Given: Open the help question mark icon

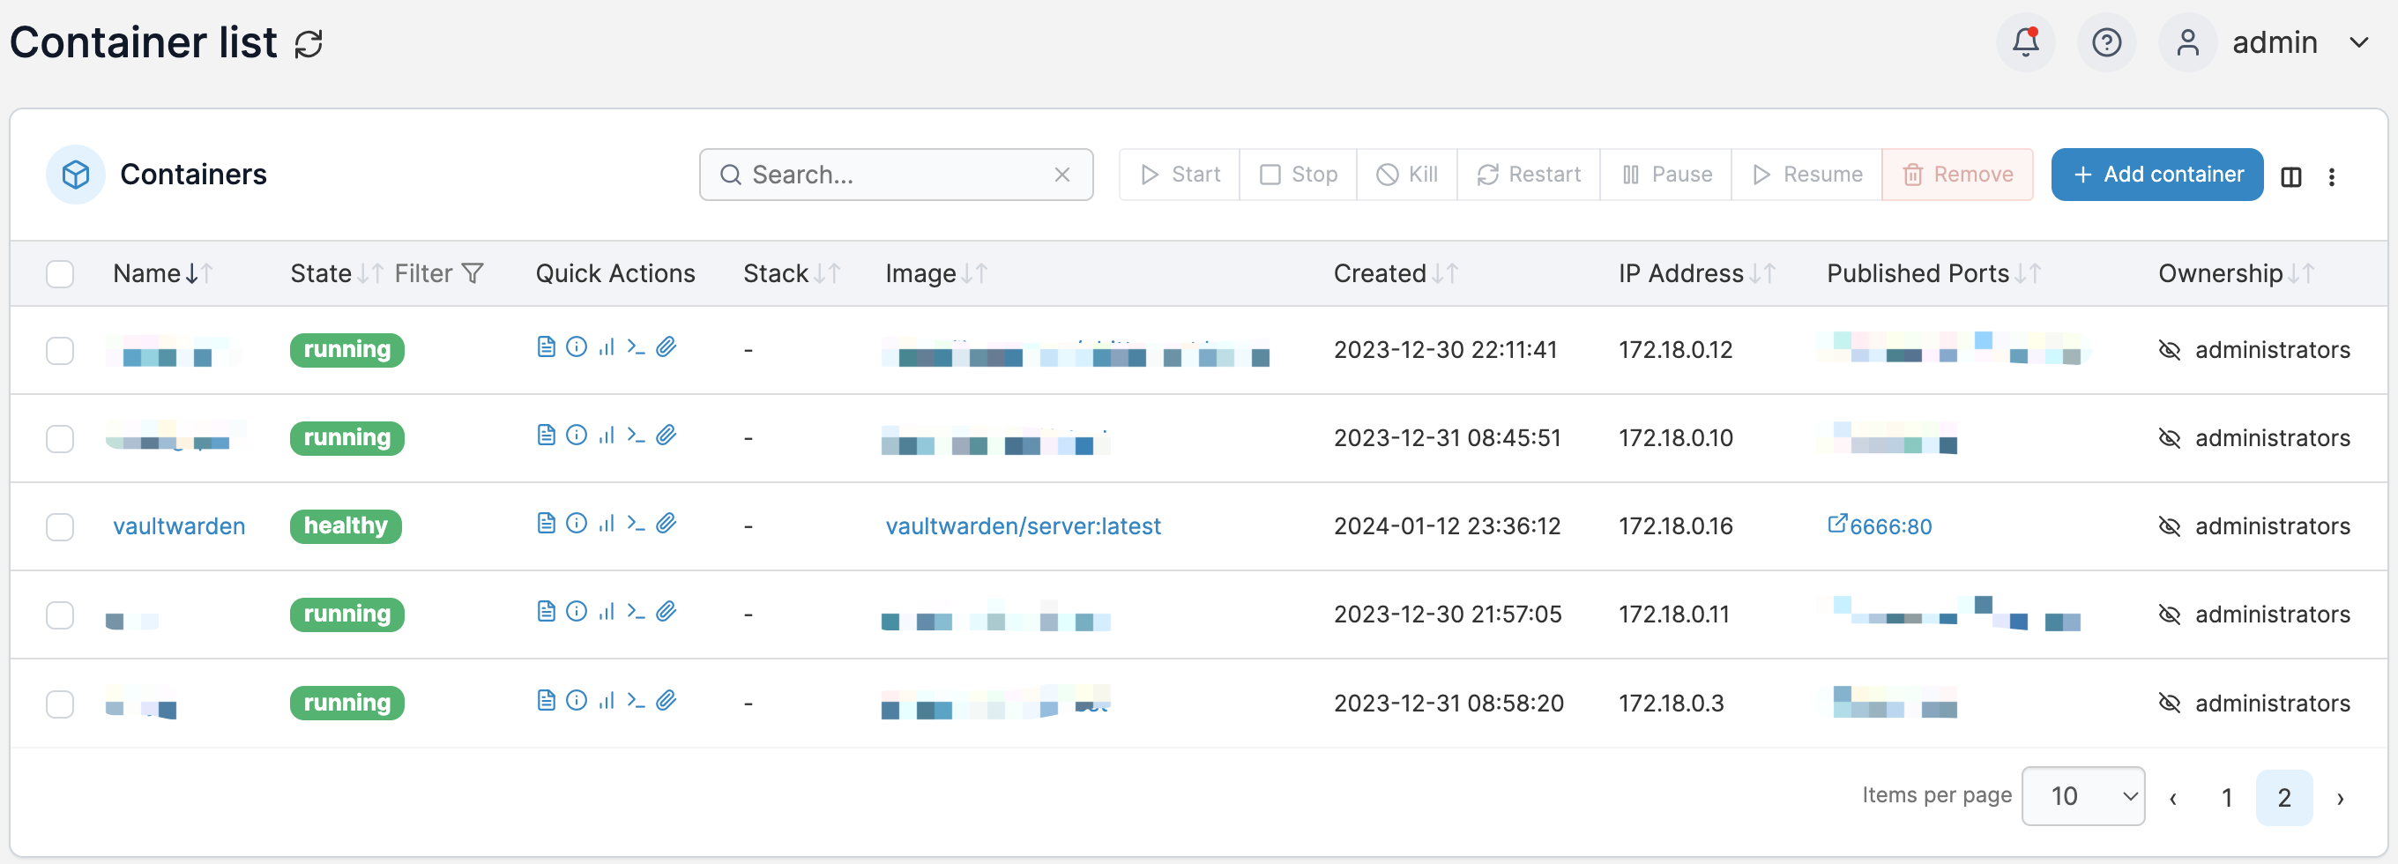Looking at the screenshot, I should (x=2105, y=42).
